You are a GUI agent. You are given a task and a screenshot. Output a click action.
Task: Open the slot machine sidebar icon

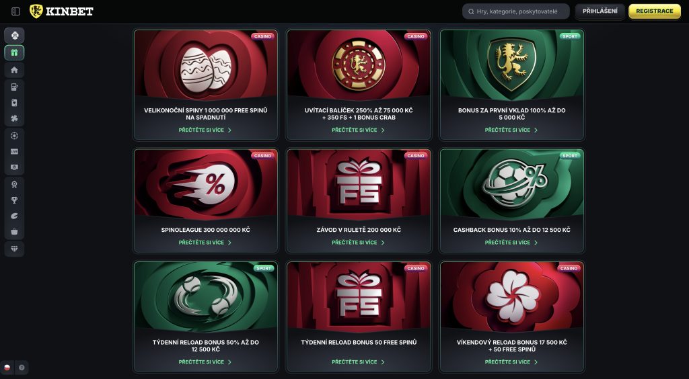click(x=14, y=87)
